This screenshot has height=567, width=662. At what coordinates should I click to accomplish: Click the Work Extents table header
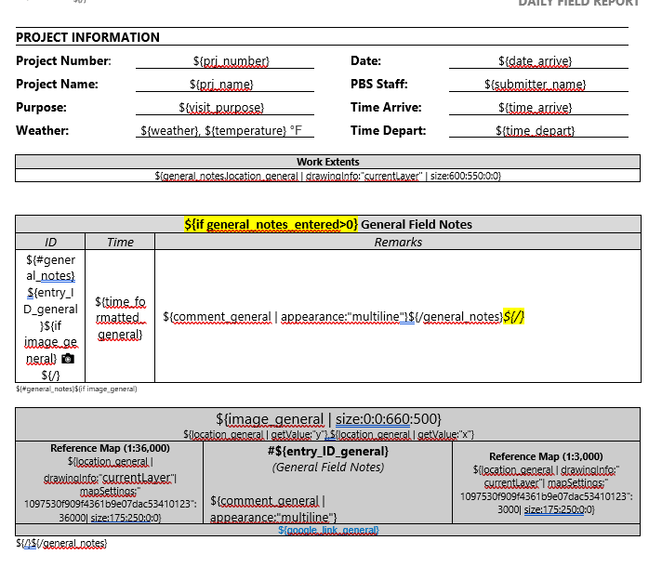click(x=327, y=162)
